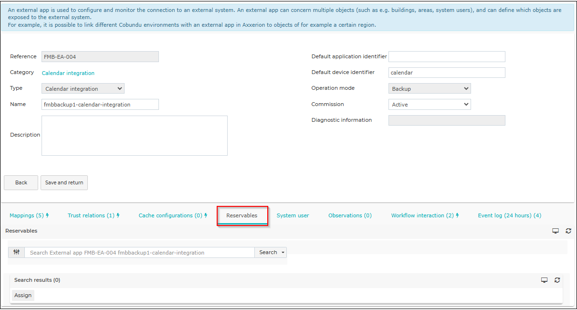Focus the Search External app input

[139, 252]
